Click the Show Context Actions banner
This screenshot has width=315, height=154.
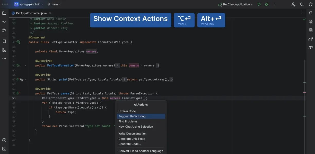pyautogui.click(x=130, y=20)
